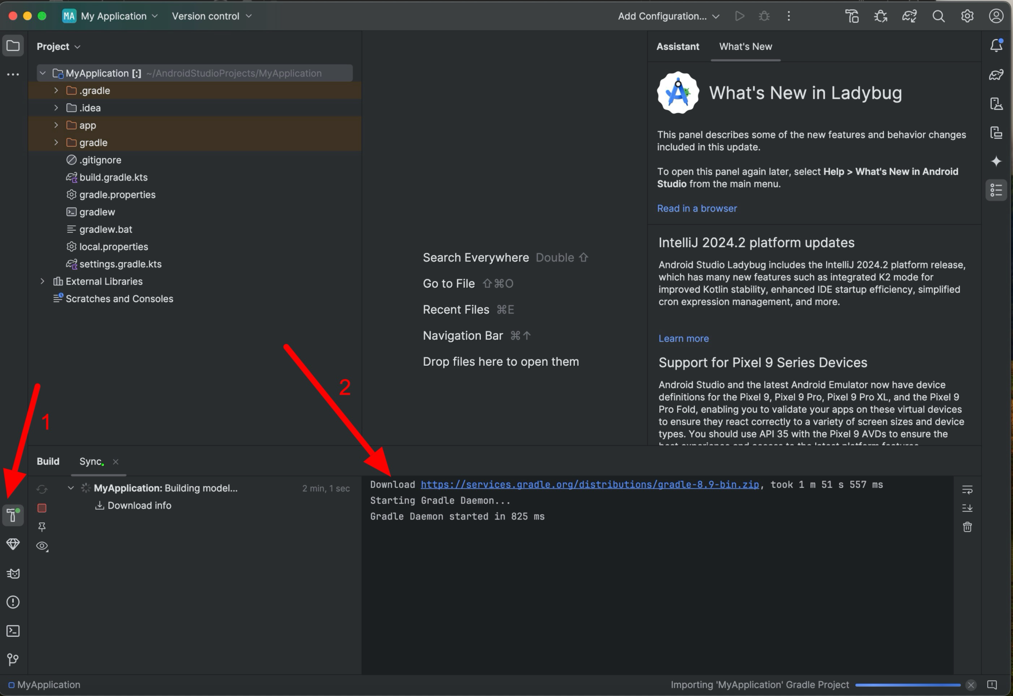Open the Add Configuration dropdown
This screenshot has height=696, width=1013.
[668, 16]
